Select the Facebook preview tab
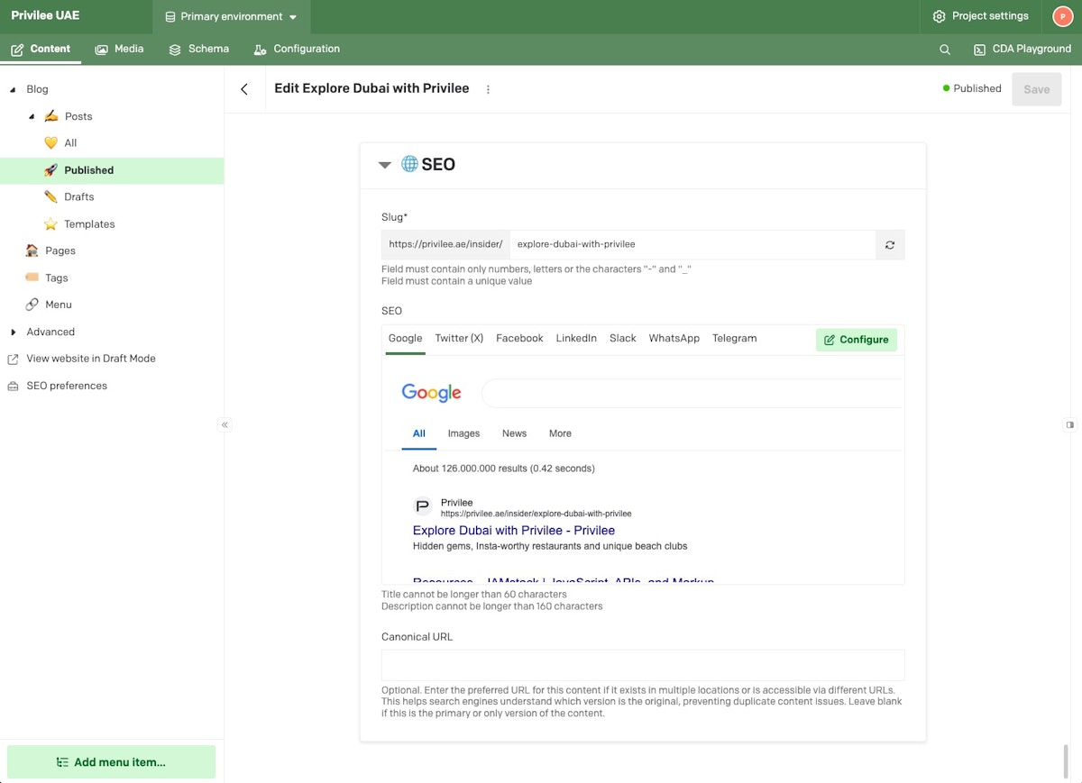Image resolution: width=1082 pixels, height=783 pixels. click(x=519, y=339)
